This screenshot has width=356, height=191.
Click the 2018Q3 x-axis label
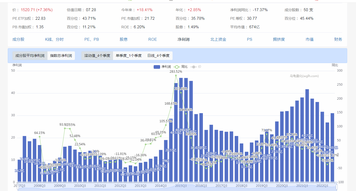241,186
